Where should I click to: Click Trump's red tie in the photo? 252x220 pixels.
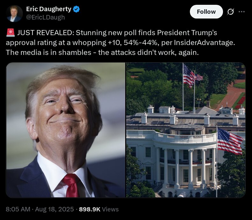[x=72, y=185]
